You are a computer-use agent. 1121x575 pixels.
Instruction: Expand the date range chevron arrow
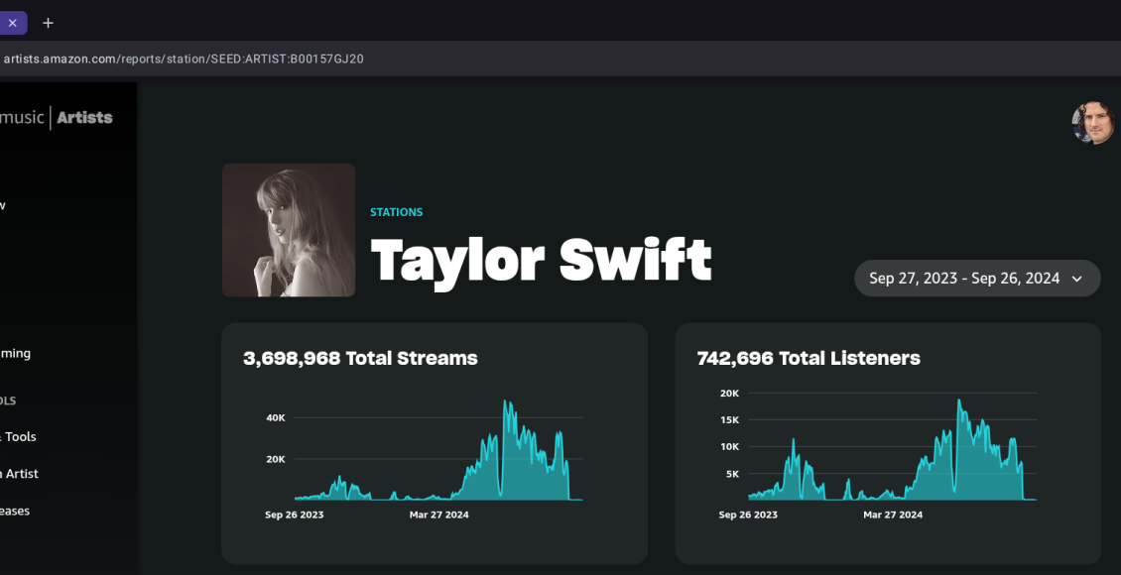coord(1077,279)
